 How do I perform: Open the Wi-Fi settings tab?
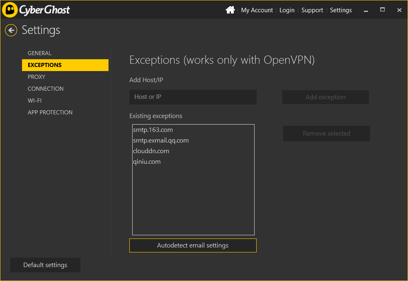65,100
